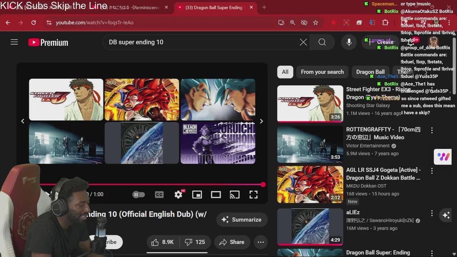Enter fullscreen mode
Image resolution: width=457 pixels, height=257 pixels.
point(253,195)
